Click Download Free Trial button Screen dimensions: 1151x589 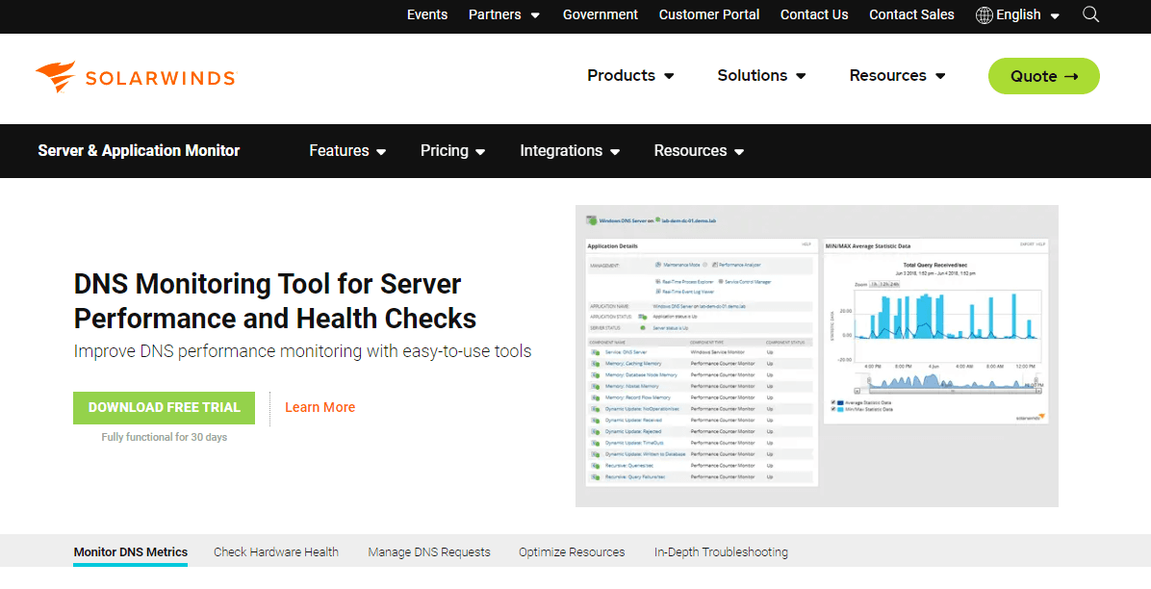pos(164,408)
